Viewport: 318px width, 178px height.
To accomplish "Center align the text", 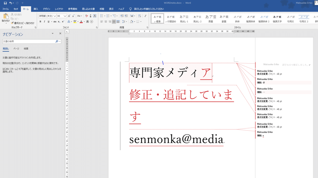I will click(106, 22).
